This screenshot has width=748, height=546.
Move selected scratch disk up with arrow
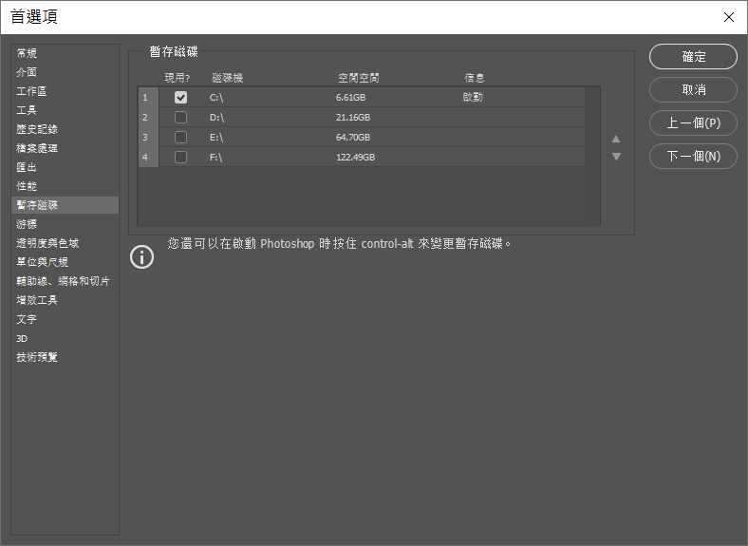[616, 139]
